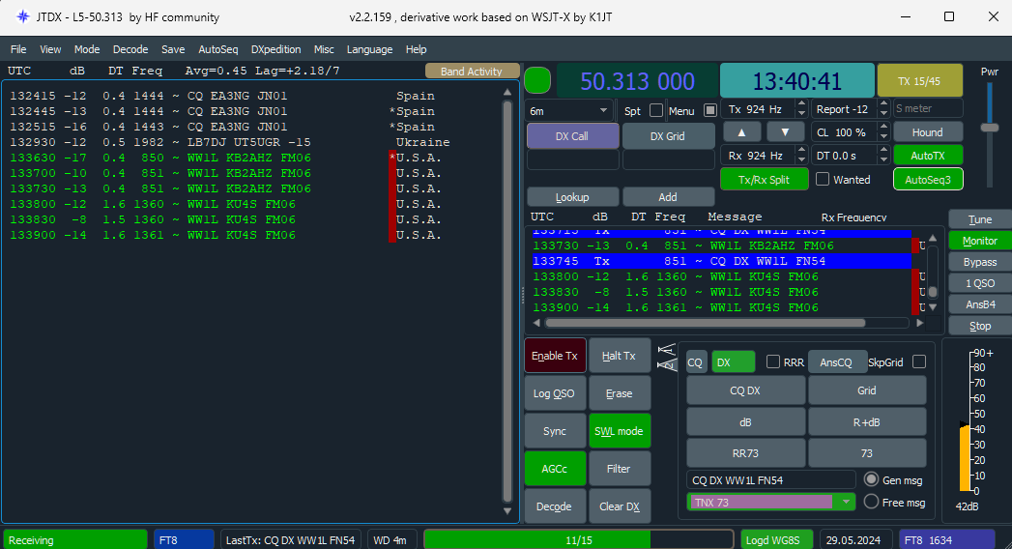Click the Pwr power slider handle
Screen dimensions: 1012x549
[990, 128]
